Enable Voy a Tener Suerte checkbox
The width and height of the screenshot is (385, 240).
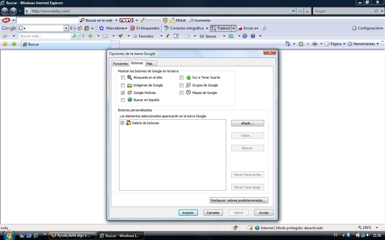click(181, 77)
